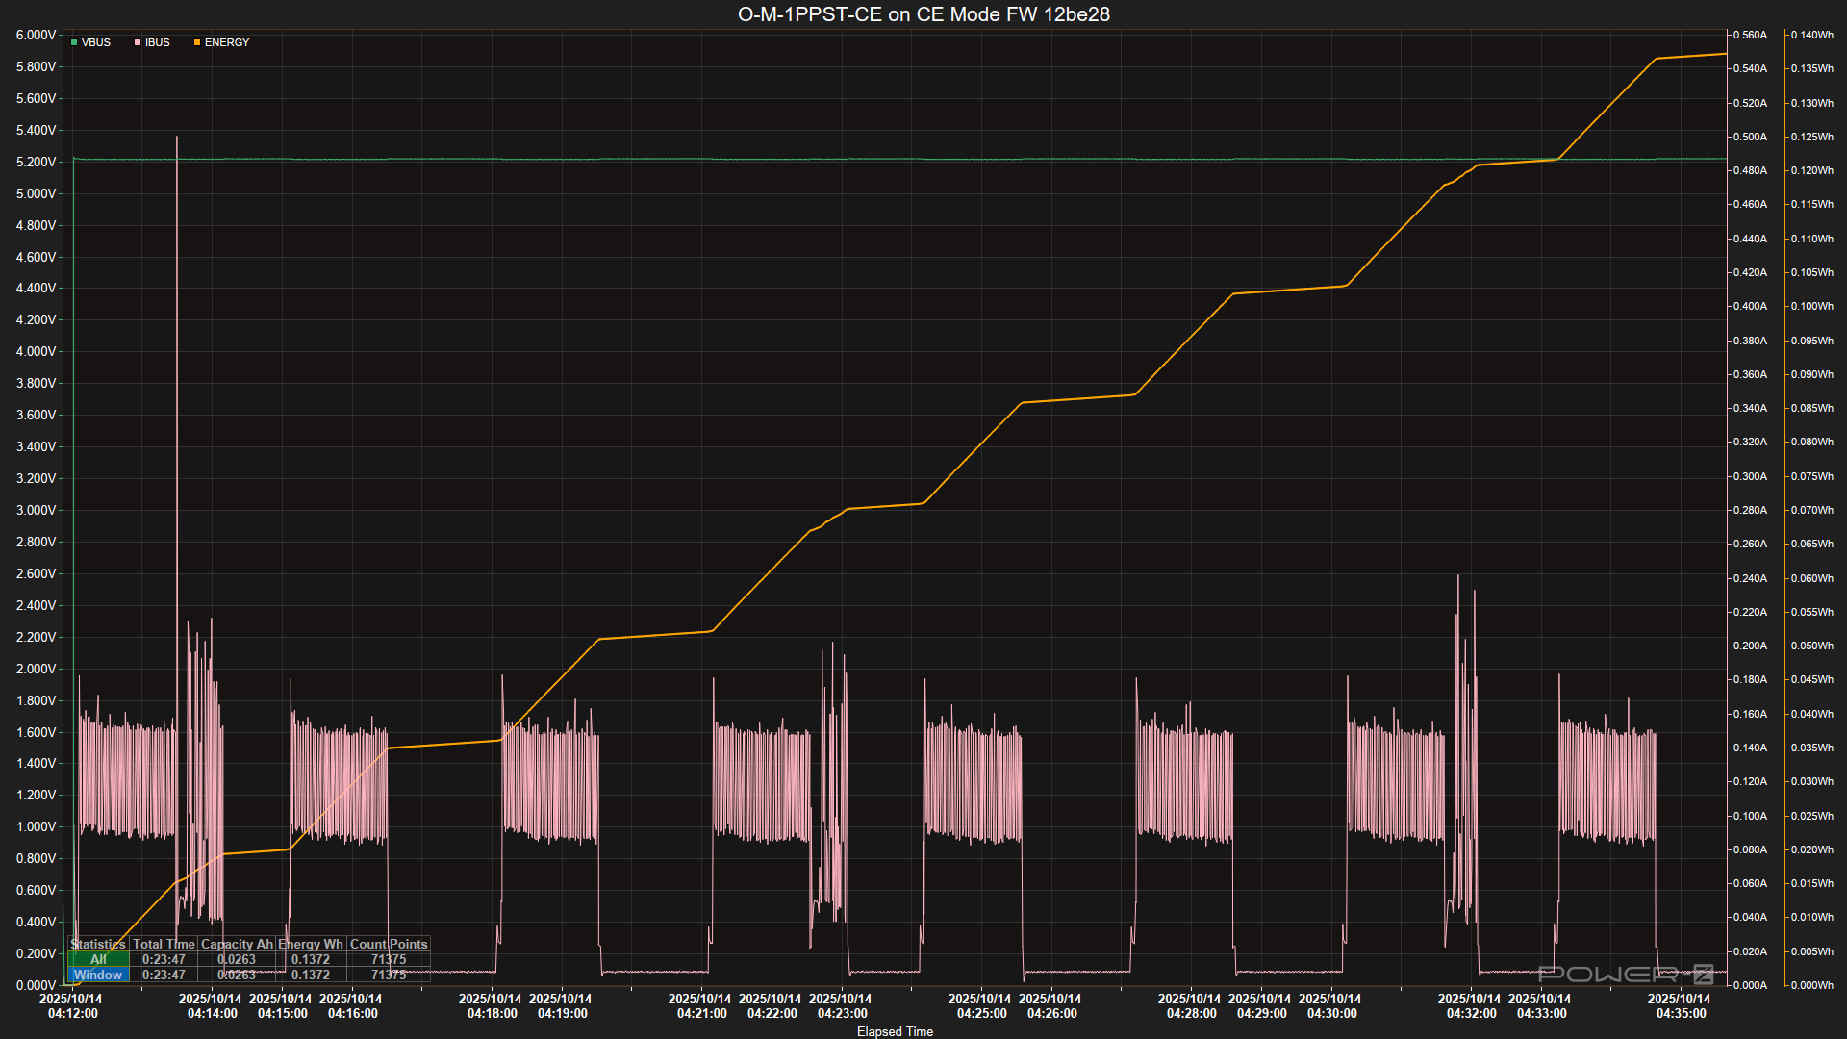Screen dimensions: 1847x1039
Task: Click the orange ENERGY legend swatch
Action: [197, 43]
